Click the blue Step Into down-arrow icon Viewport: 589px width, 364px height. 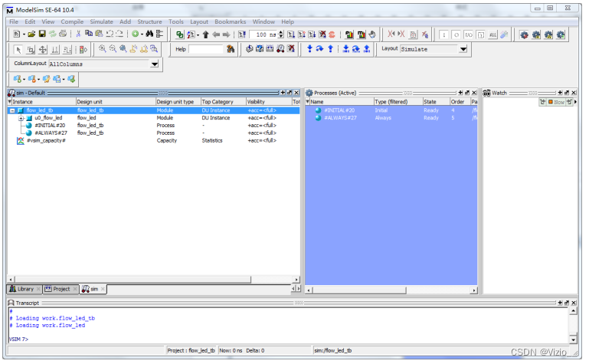point(309,49)
